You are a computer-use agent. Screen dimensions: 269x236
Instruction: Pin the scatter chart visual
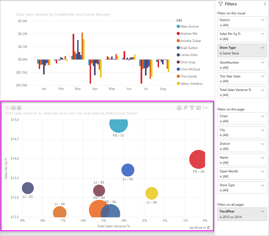click(185, 108)
